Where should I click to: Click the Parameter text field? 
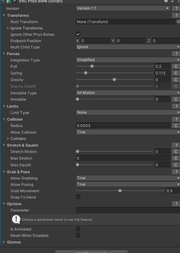point(128,210)
